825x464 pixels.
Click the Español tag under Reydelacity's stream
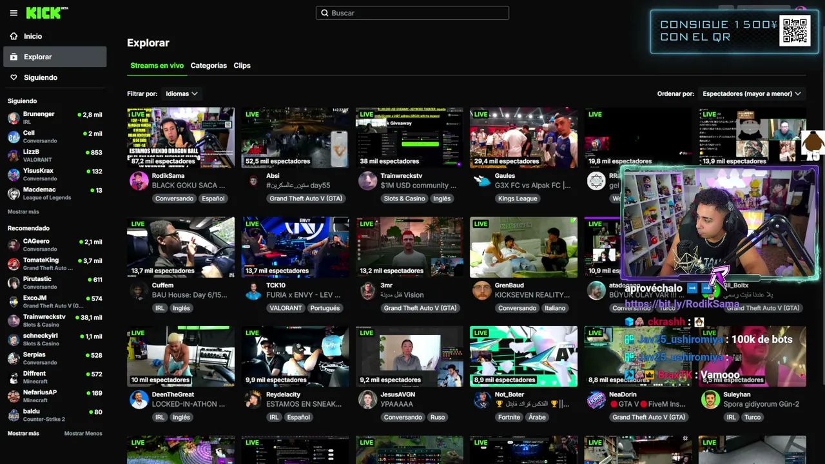click(x=298, y=417)
